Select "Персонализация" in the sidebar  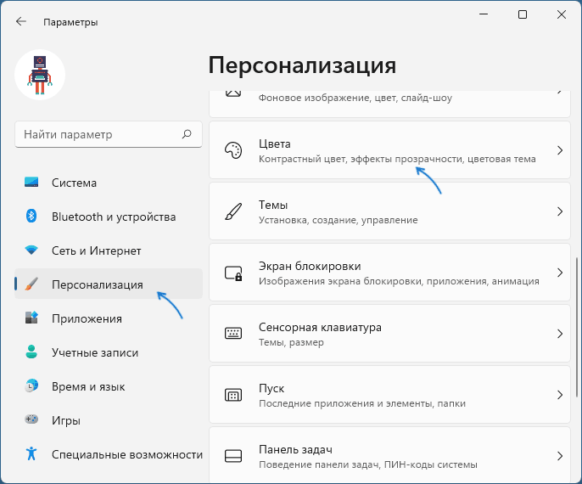[x=109, y=284]
